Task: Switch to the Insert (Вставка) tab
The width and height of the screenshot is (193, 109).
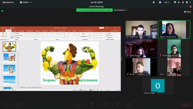Action: point(14,31)
